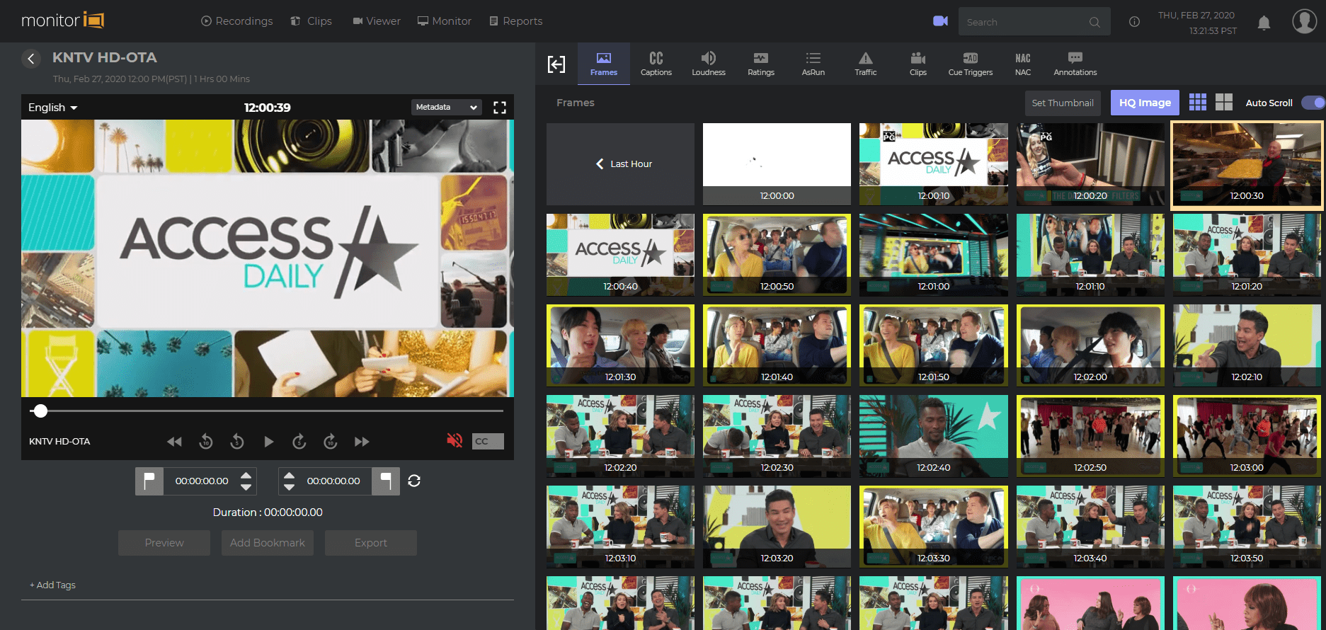Toggle the HQ Image option
The image size is (1326, 630).
1145,103
